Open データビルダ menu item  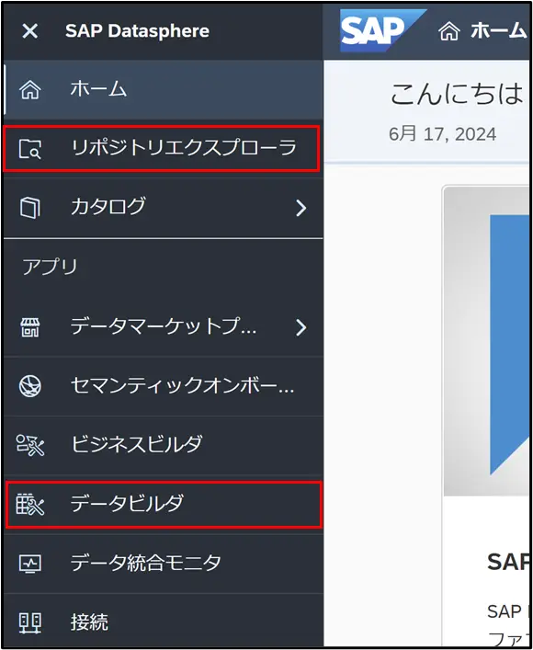pyautogui.click(x=164, y=505)
